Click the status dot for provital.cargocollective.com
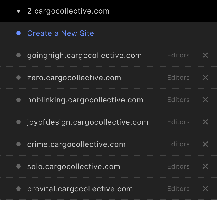Viewport: 217px width, 200px height. 18,189
